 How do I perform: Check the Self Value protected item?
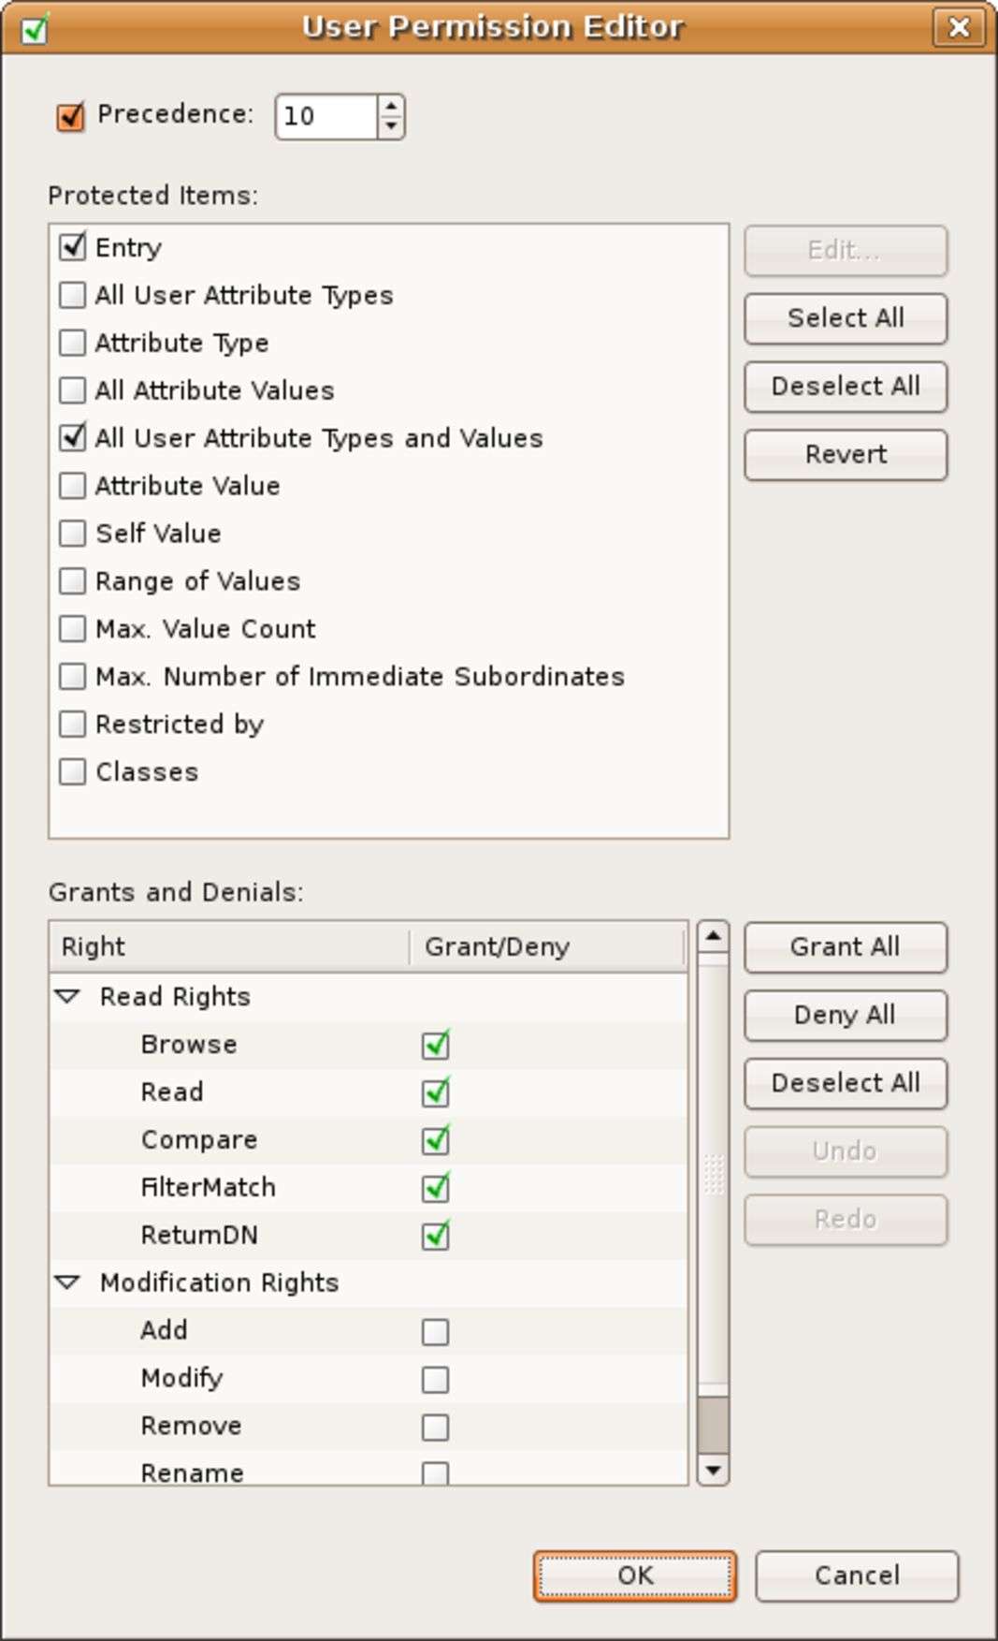72,534
